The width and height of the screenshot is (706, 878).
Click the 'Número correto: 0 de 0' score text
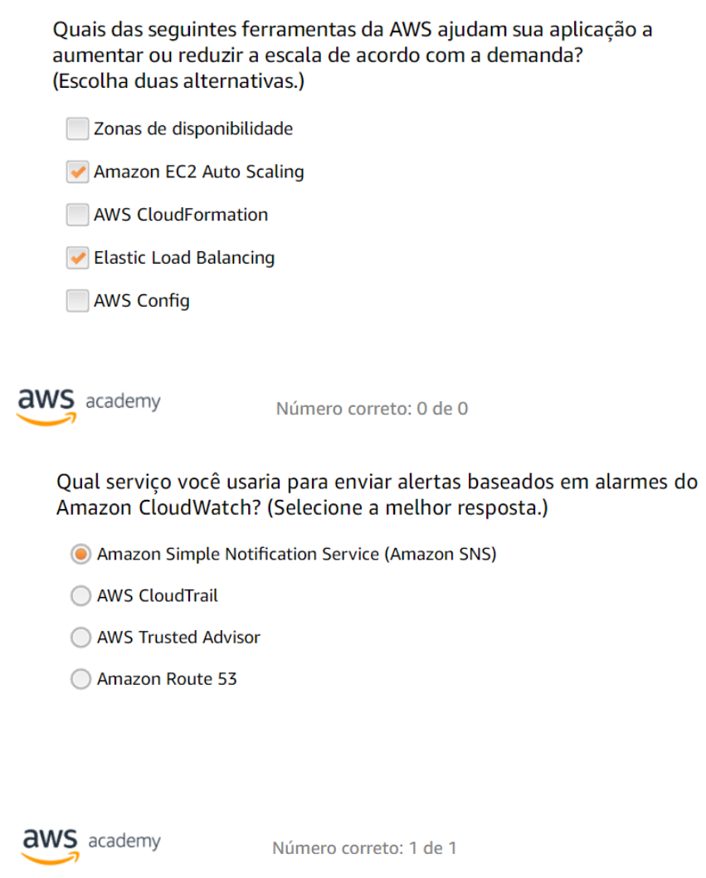pyautogui.click(x=372, y=409)
